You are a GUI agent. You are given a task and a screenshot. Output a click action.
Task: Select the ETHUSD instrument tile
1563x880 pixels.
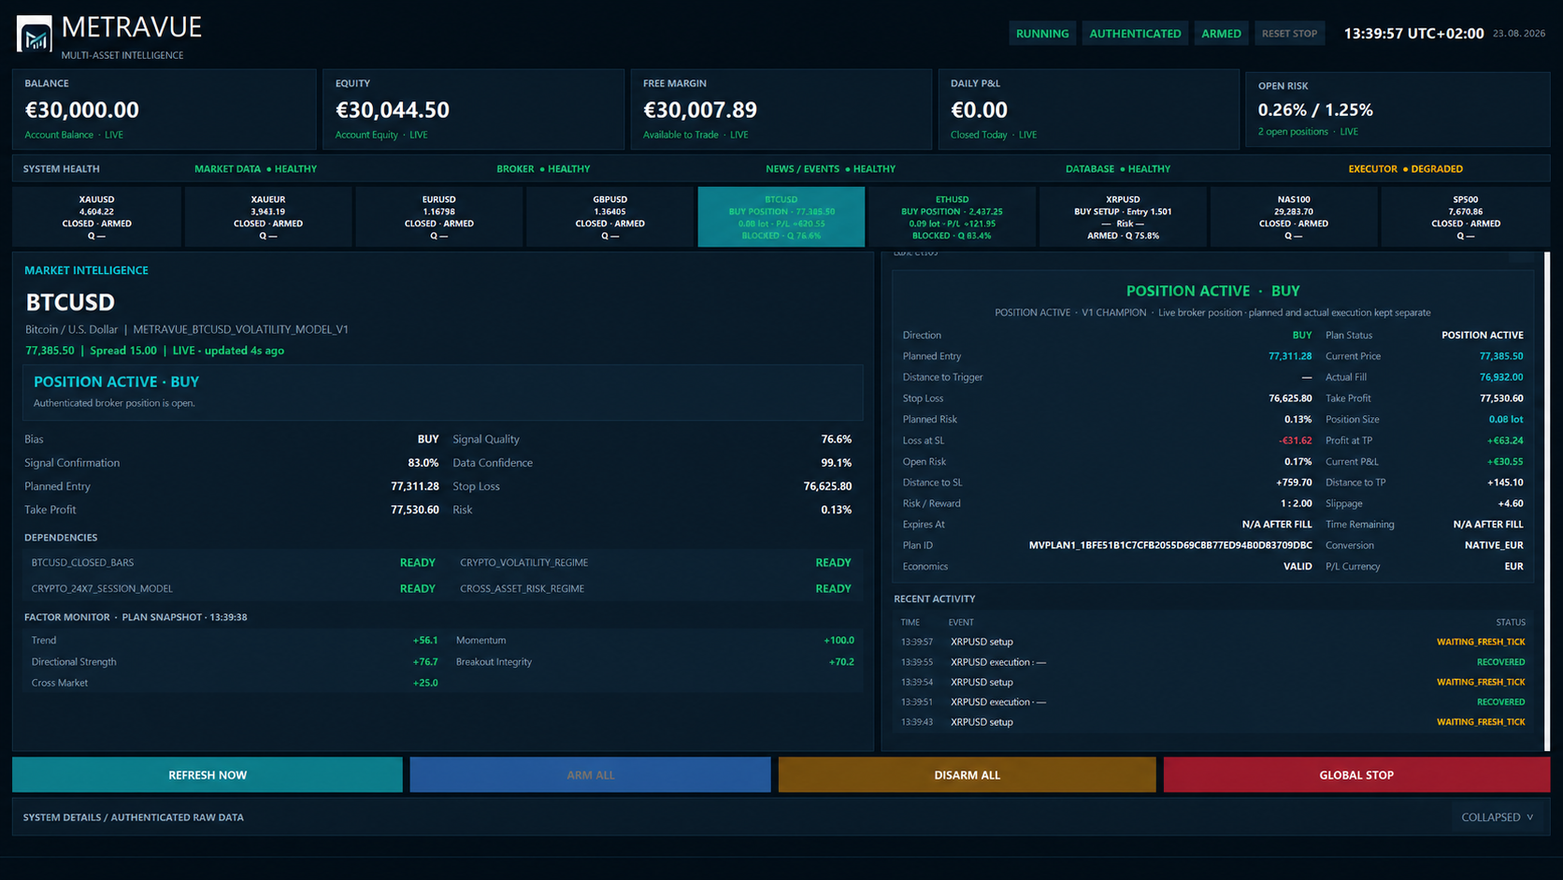(x=952, y=217)
